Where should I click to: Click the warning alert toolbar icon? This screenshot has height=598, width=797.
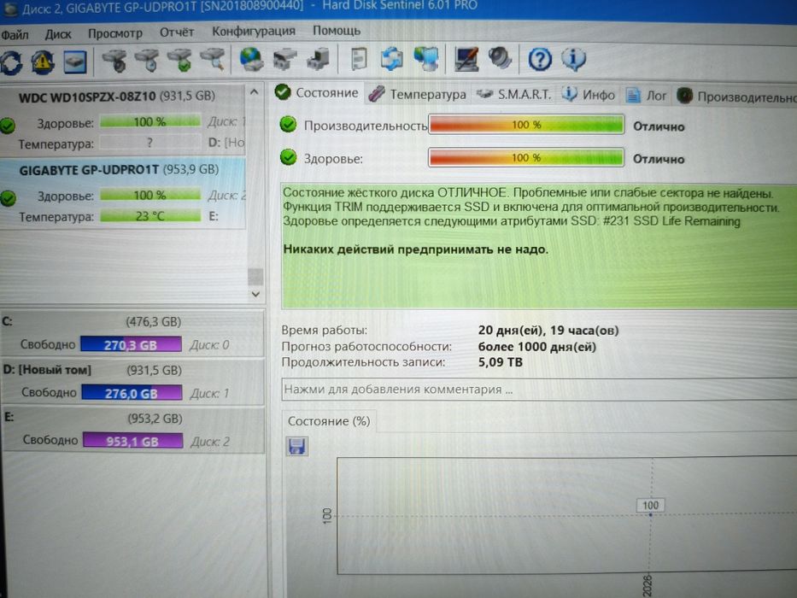pyautogui.click(x=43, y=62)
